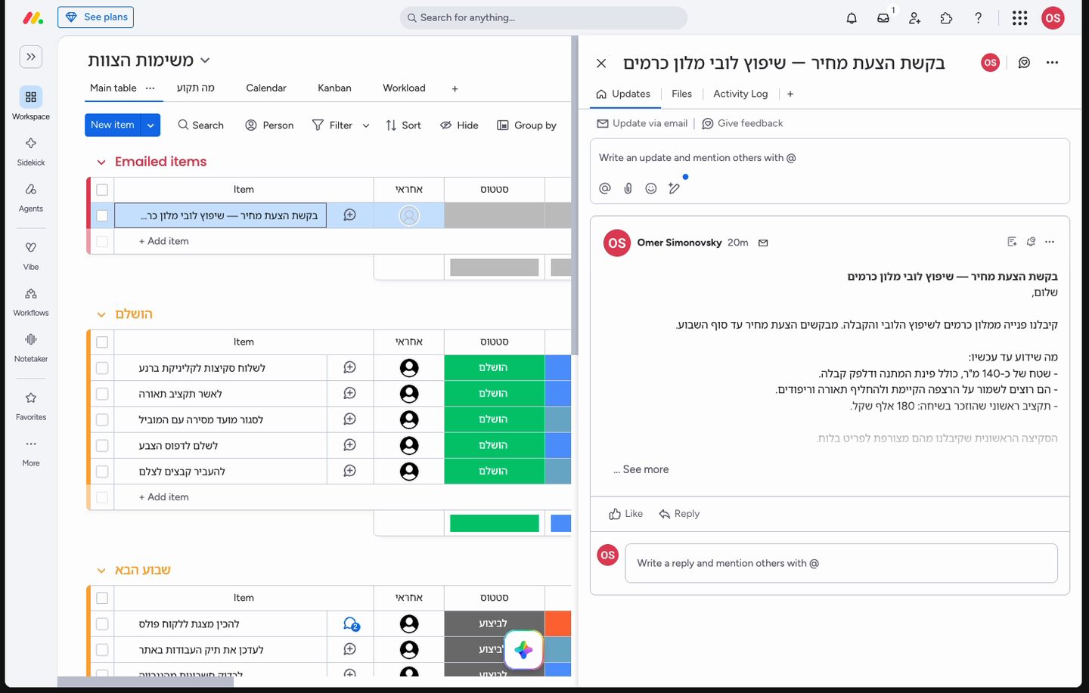Tick checkbox for לשלוח סקיצות לקליניקה ברנע

coord(102,368)
